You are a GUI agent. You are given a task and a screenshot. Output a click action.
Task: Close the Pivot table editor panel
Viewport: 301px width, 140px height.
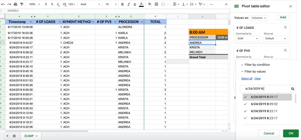point(290,7)
